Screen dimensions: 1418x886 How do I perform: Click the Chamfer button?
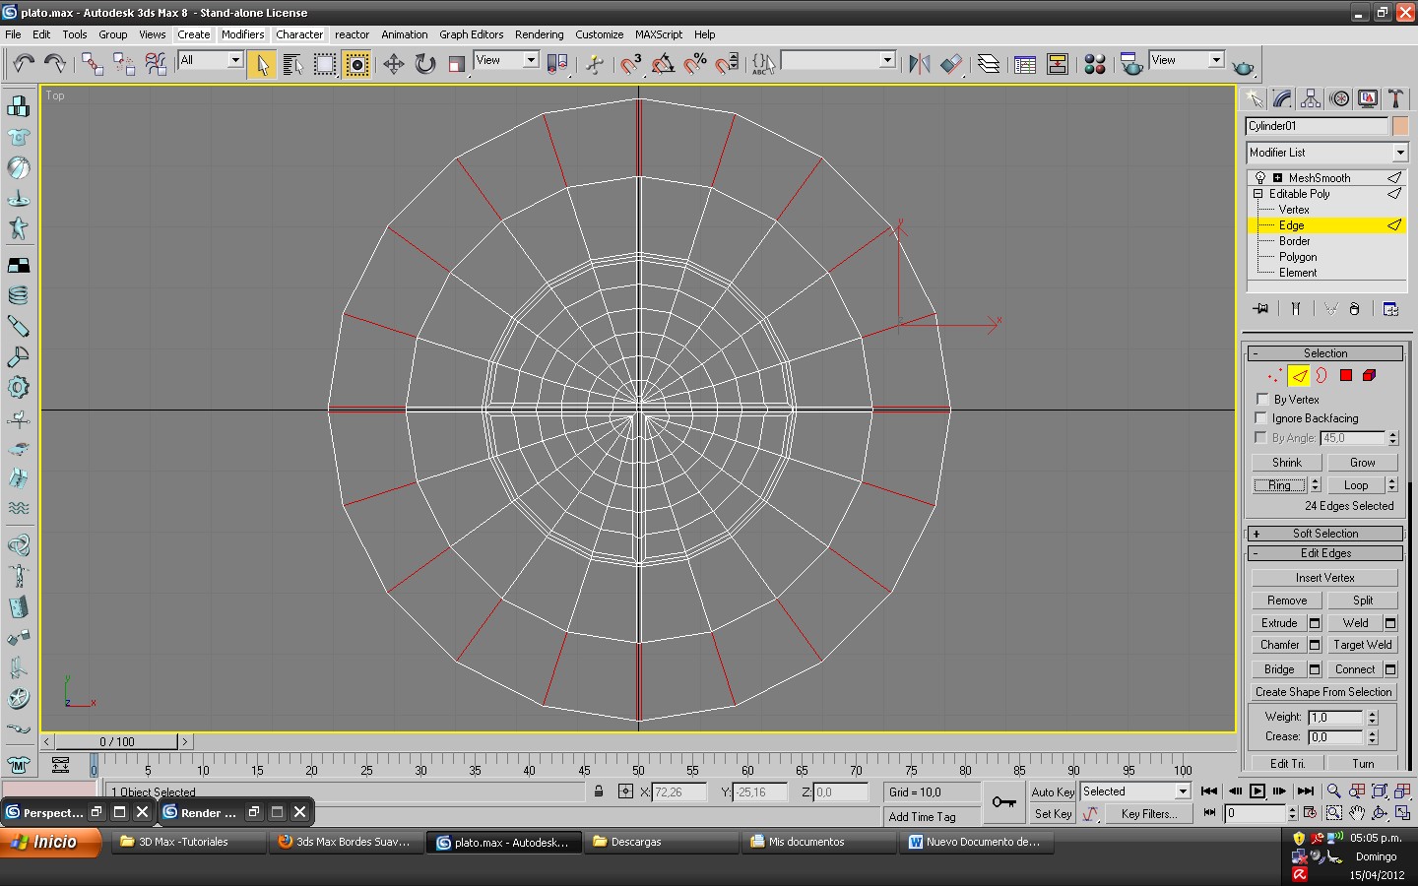tap(1279, 645)
